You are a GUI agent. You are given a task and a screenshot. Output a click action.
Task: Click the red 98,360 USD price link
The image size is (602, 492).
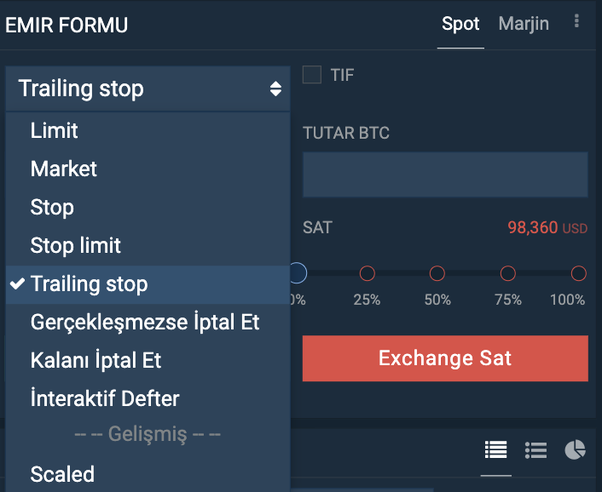tap(547, 227)
